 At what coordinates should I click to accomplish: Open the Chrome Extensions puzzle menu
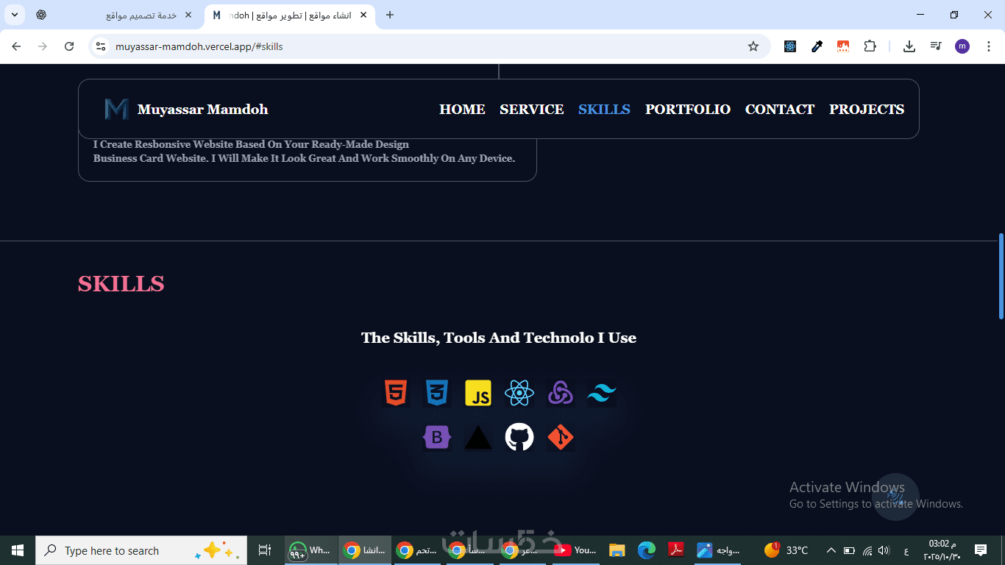(x=870, y=46)
